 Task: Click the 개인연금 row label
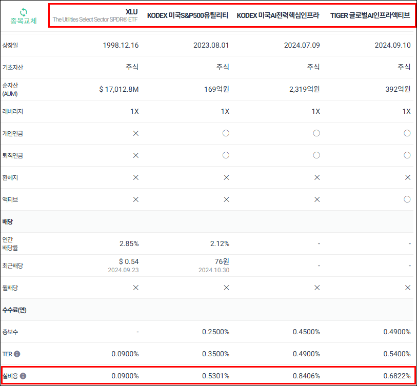12,134
